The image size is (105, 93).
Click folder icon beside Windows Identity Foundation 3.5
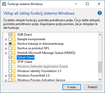click(14, 71)
